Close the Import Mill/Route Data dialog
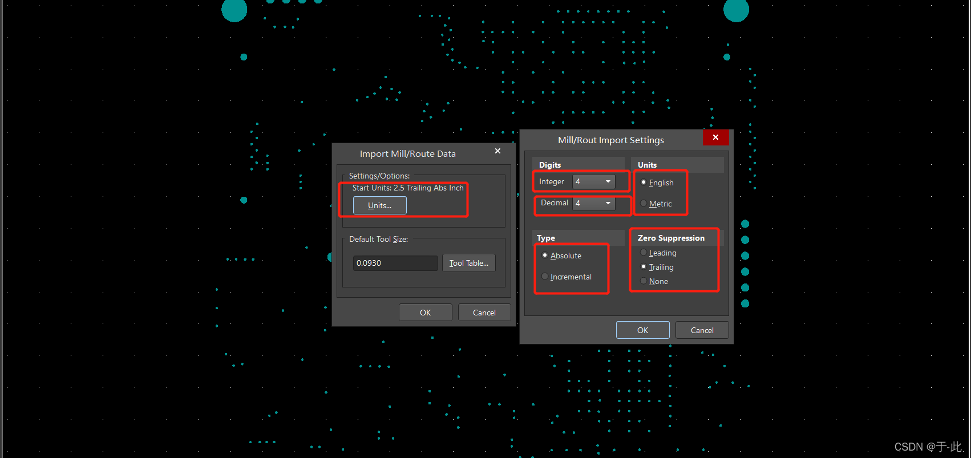 (x=498, y=151)
